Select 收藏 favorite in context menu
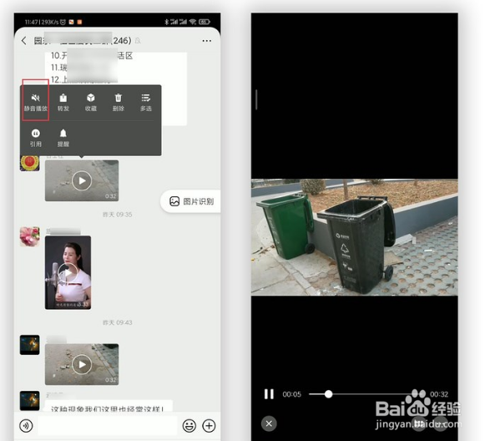Viewport: 490px width, 441px height. pos(91,102)
